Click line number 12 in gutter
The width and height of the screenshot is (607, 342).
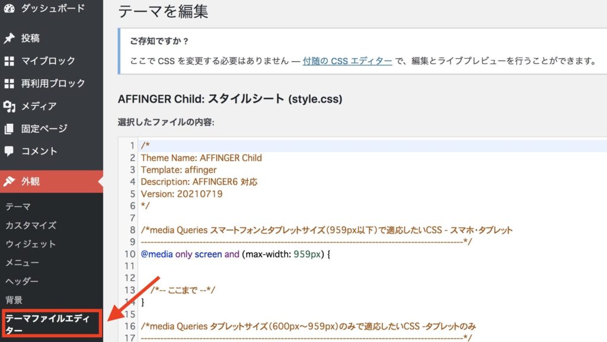click(130, 278)
